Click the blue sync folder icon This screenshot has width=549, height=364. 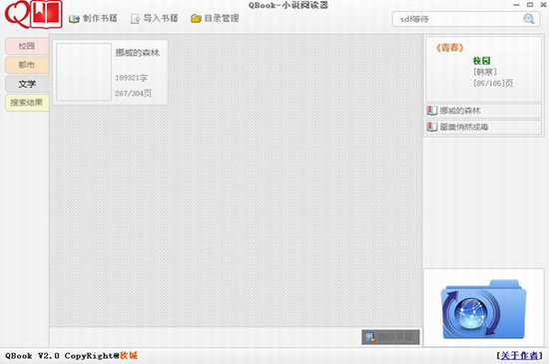[x=484, y=309]
